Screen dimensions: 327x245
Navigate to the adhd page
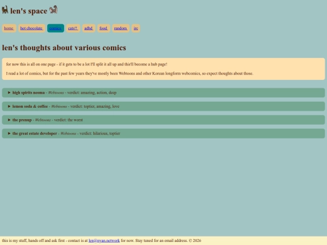[x=88, y=28]
